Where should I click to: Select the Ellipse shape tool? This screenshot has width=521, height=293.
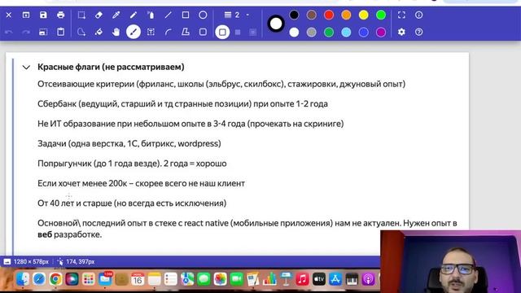coord(203,15)
